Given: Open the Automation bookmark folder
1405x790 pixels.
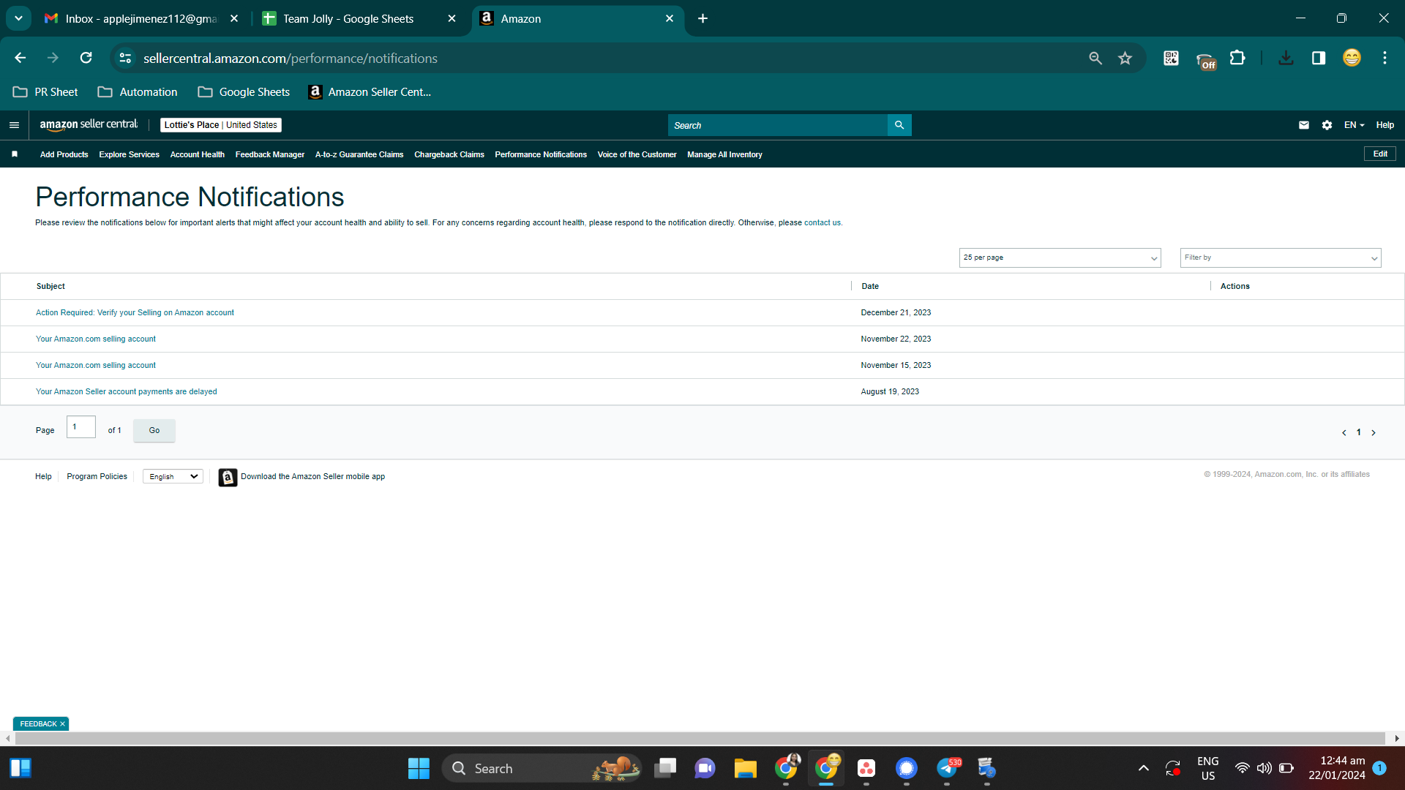Looking at the screenshot, I should (x=138, y=92).
